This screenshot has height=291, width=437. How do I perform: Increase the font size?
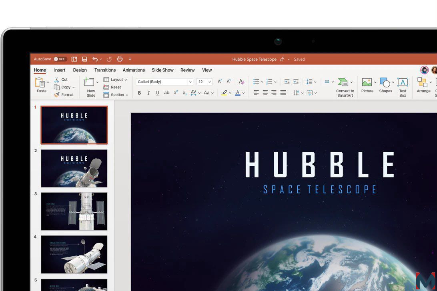(x=220, y=82)
